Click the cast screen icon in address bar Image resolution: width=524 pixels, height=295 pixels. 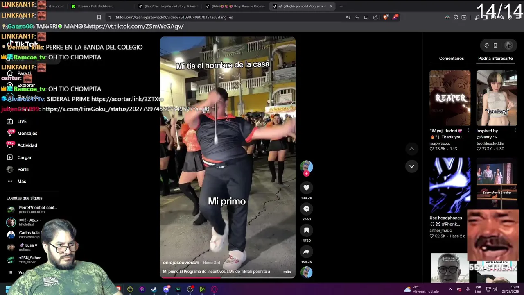(x=366, y=17)
